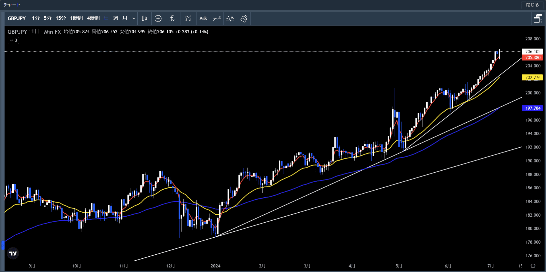Click the 安値204.995 low value
This screenshot has width=546, height=272.
(x=133, y=32)
